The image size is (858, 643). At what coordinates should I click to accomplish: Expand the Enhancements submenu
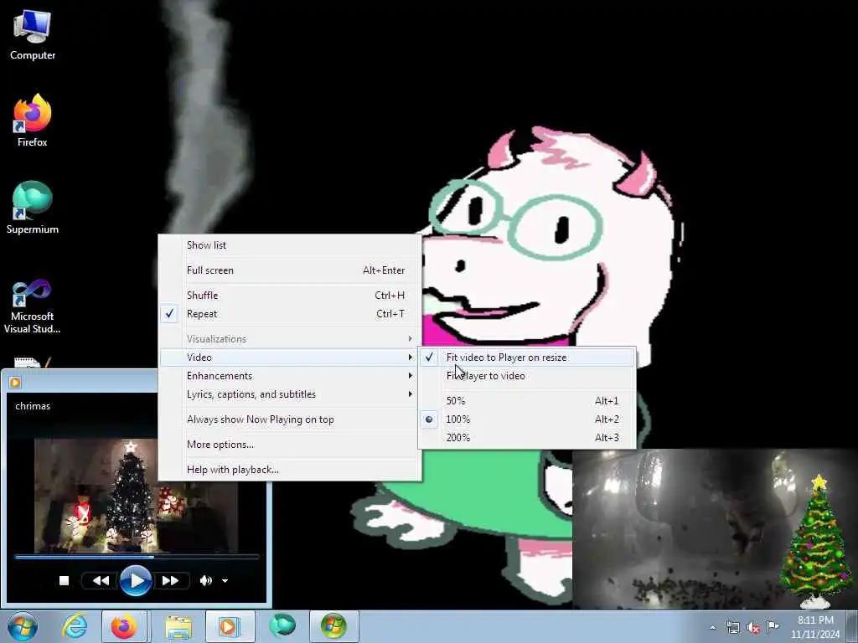pos(290,376)
